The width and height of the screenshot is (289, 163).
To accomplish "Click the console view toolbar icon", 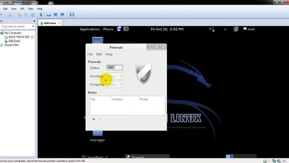I will tap(72, 14).
